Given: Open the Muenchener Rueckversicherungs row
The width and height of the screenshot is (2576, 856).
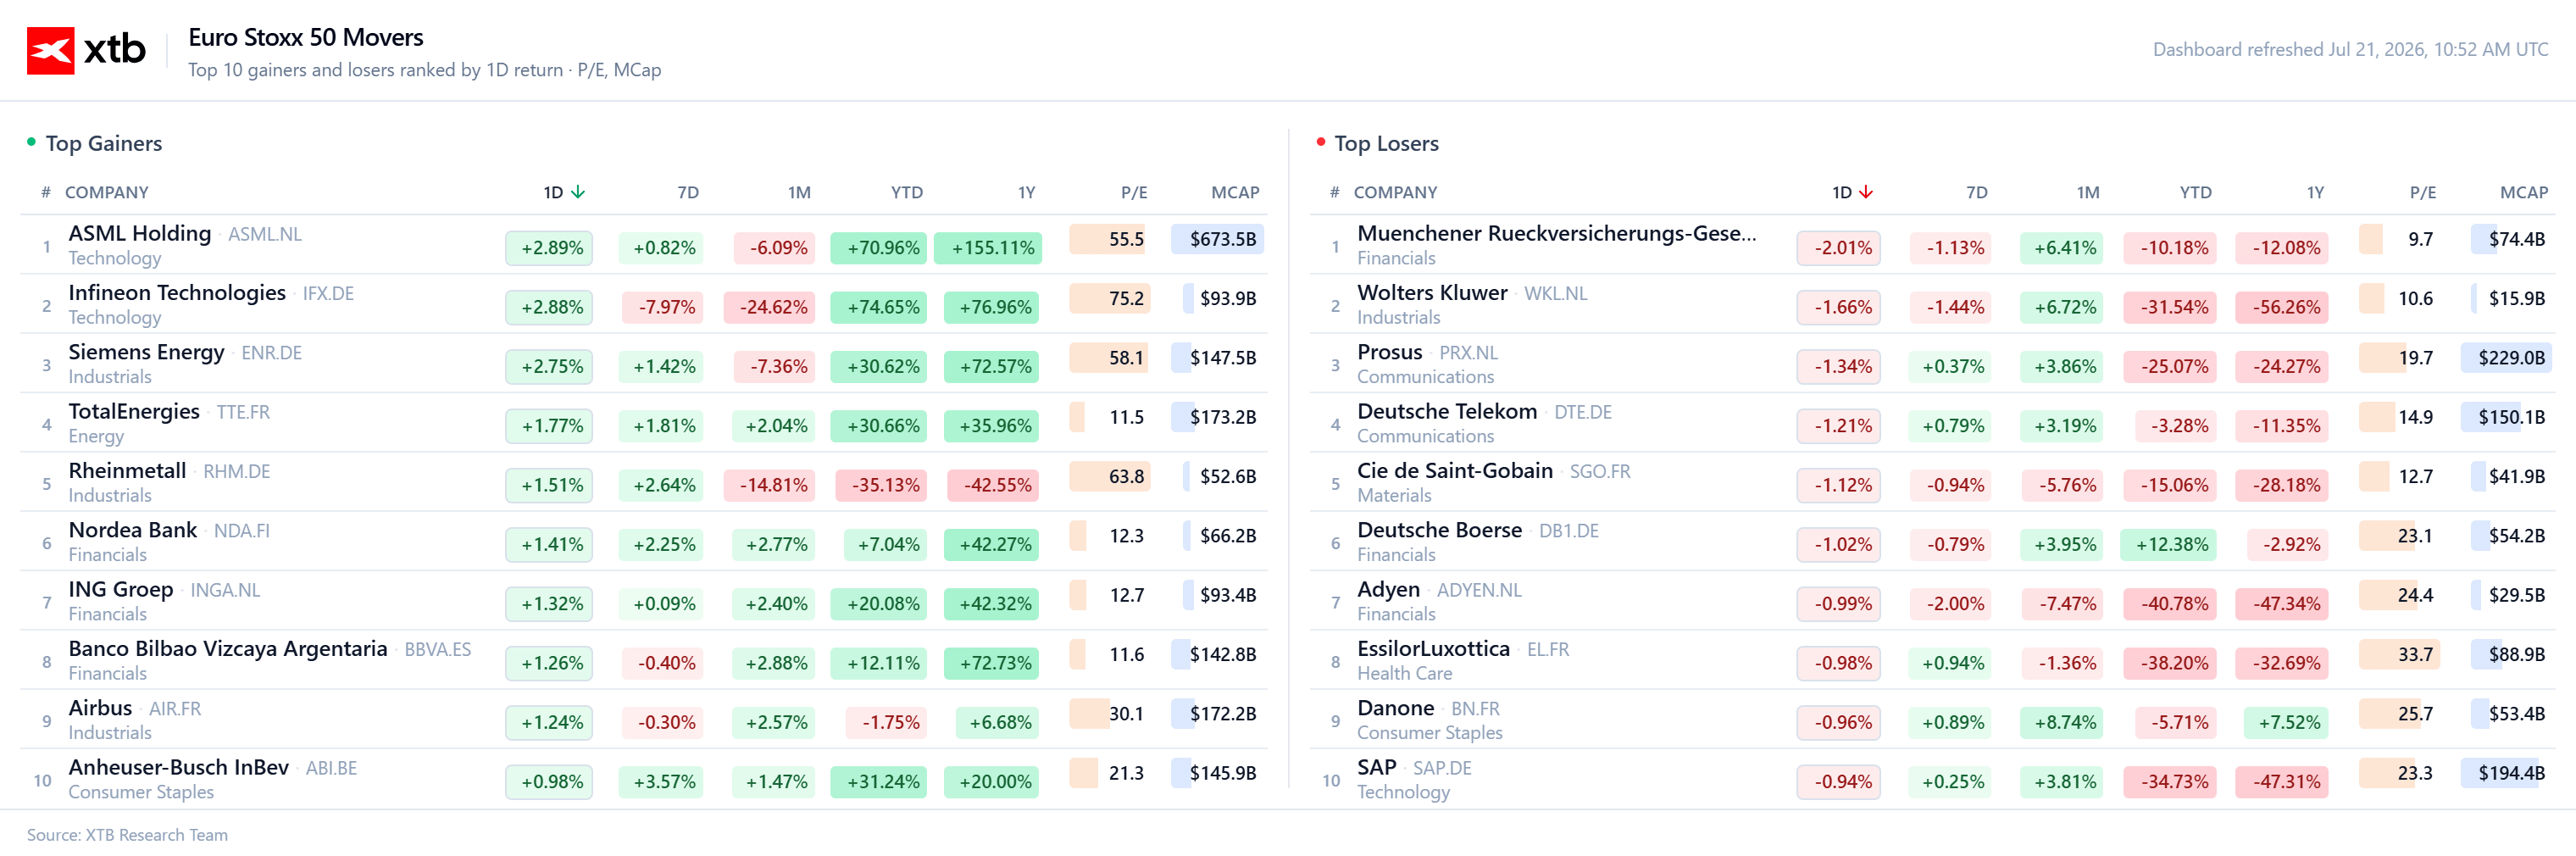Looking at the screenshot, I should [x=1932, y=245].
